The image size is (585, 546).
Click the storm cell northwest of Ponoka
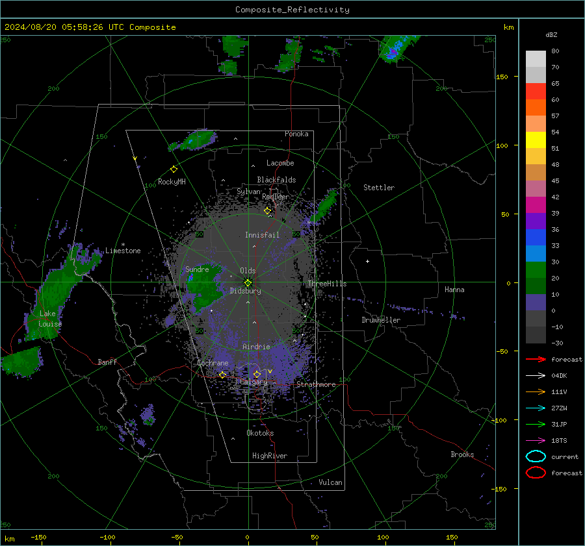click(x=194, y=140)
